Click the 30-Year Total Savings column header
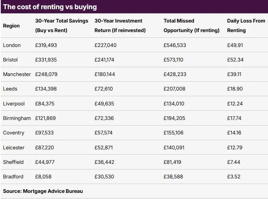Screen dimensions: 268x199 [62, 26]
